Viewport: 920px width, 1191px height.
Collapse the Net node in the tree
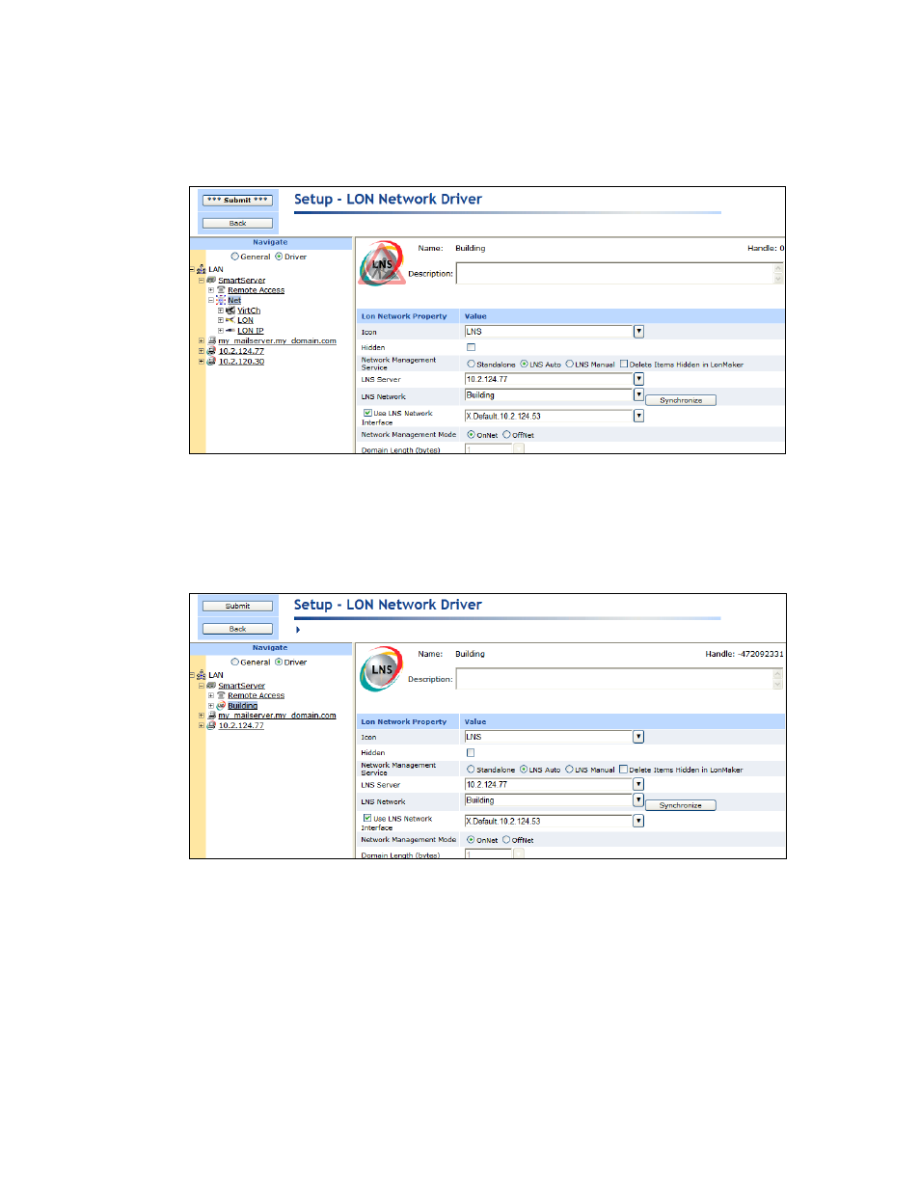pyautogui.click(x=211, y=300)
